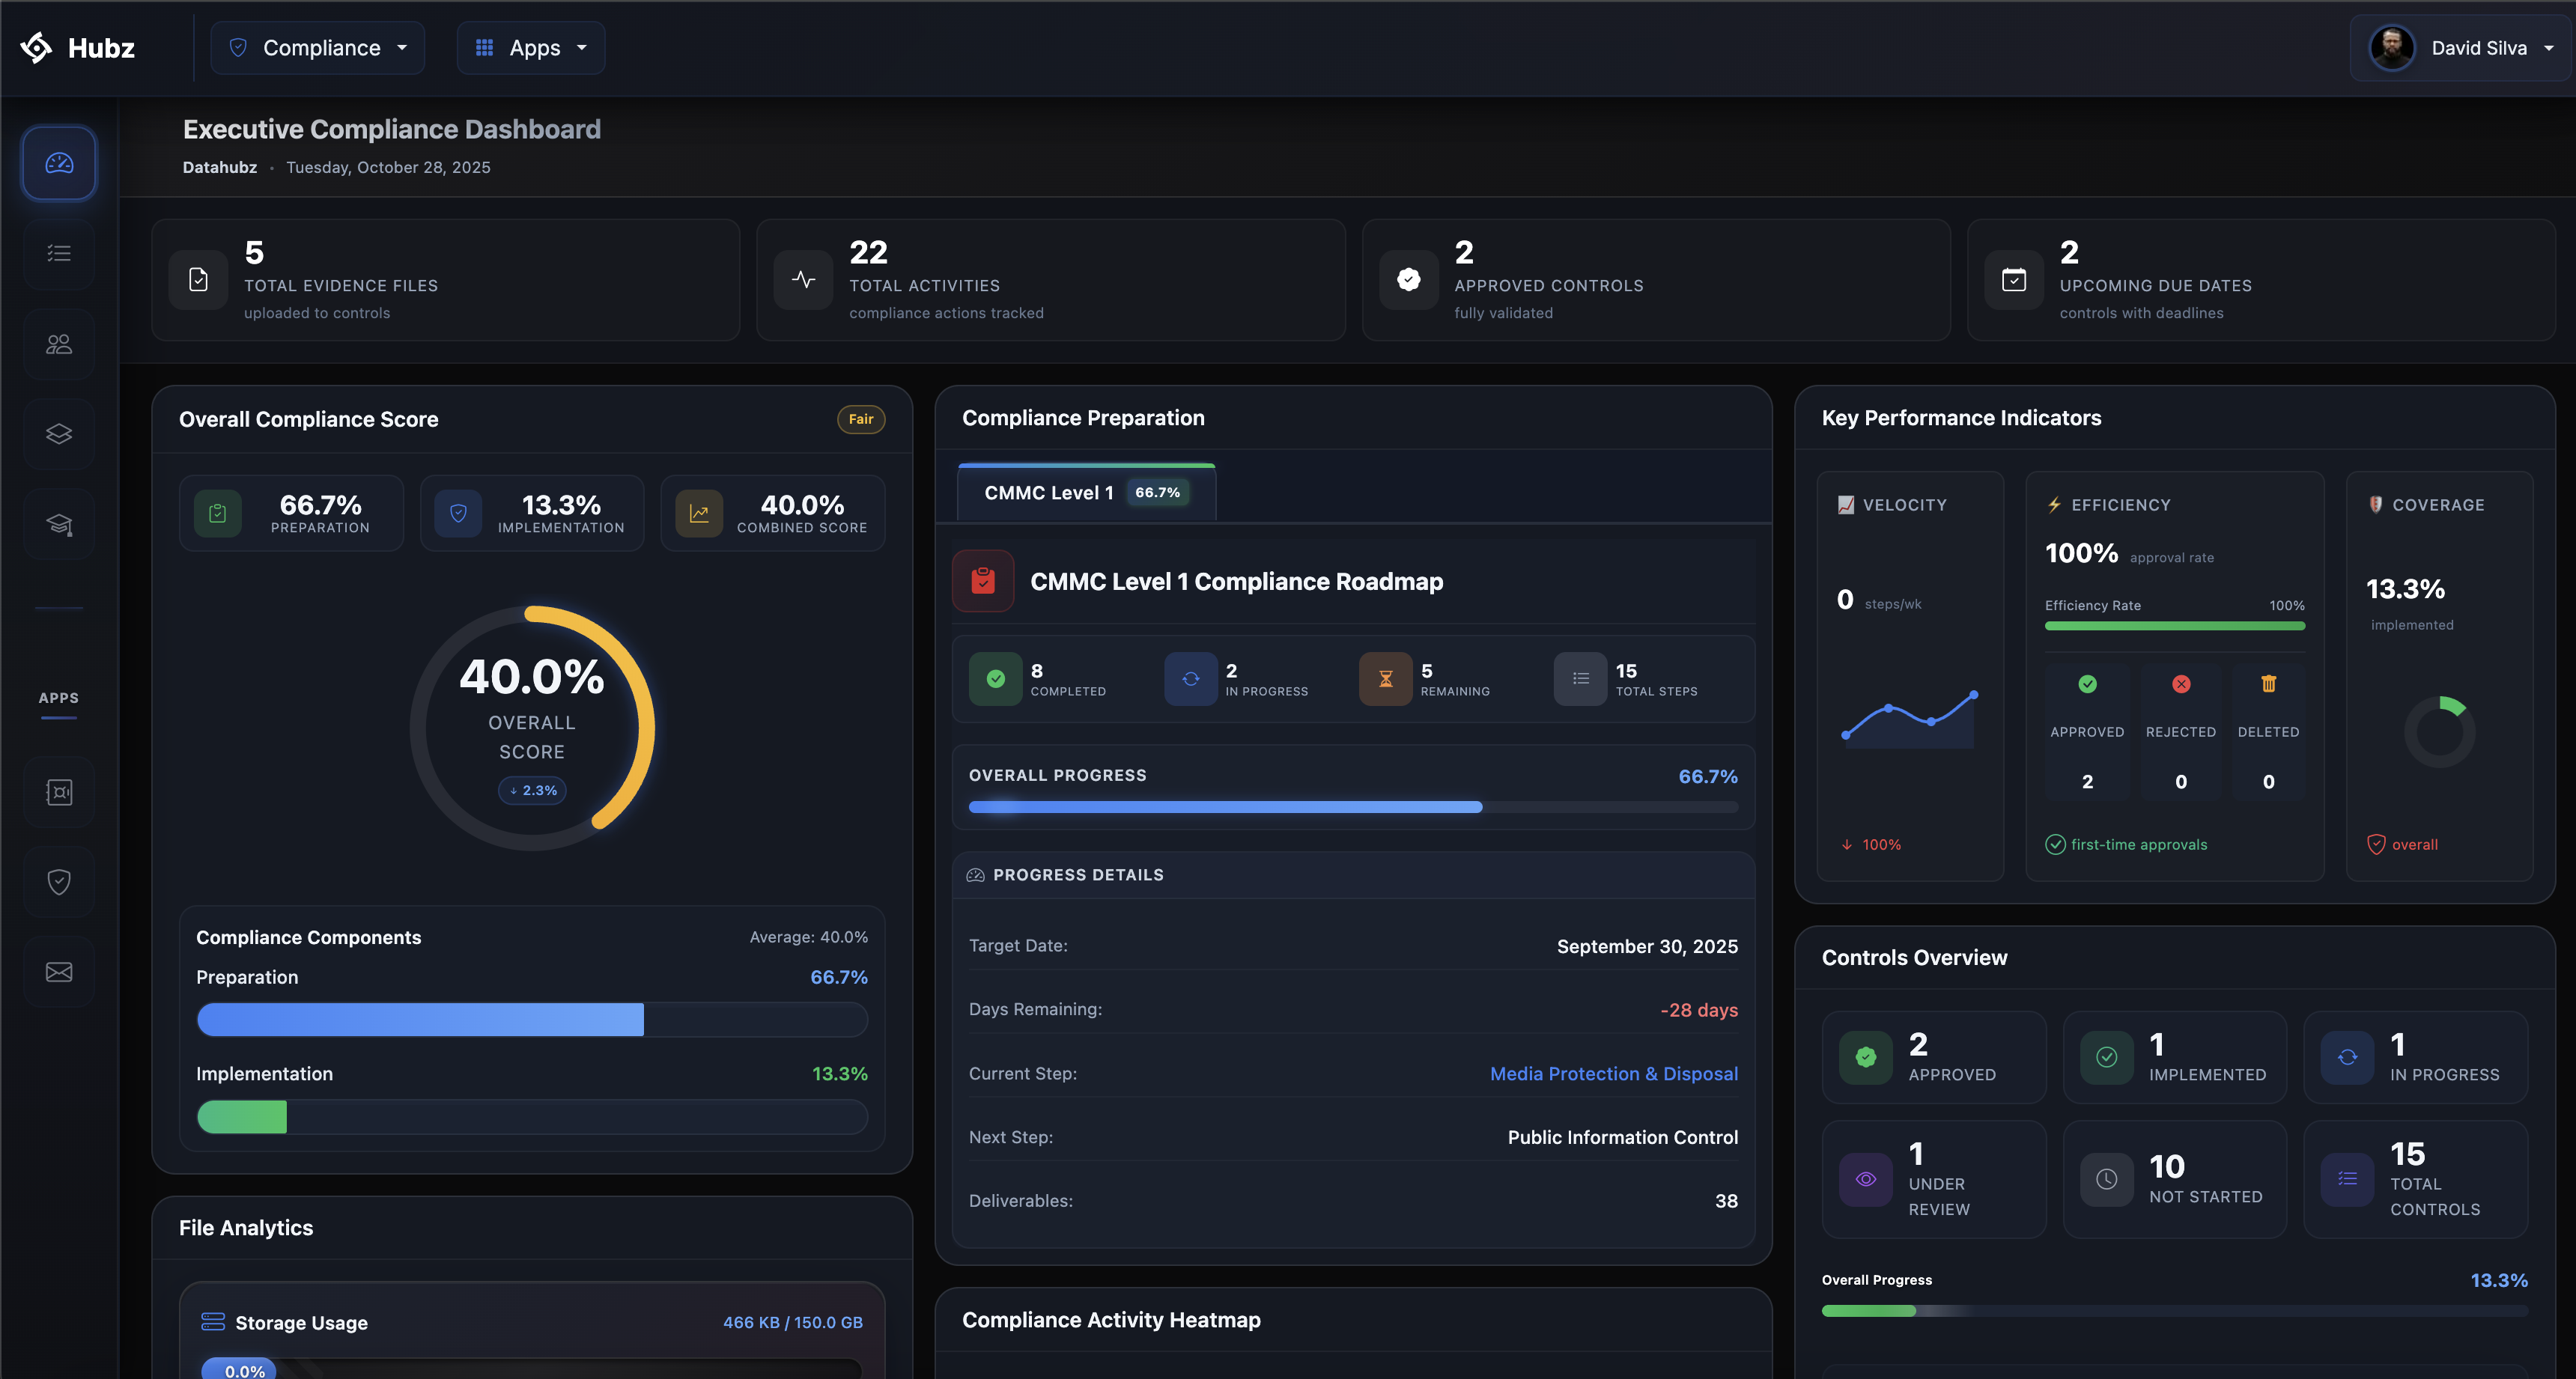Select the checklist icon in the sidebar
This screenshot has width=2576, height=1379.
(58, 253)
